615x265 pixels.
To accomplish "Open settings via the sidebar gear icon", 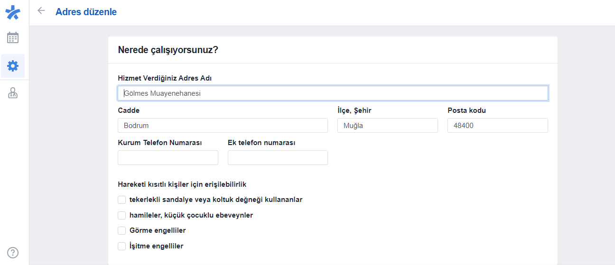I will [13, 66].
